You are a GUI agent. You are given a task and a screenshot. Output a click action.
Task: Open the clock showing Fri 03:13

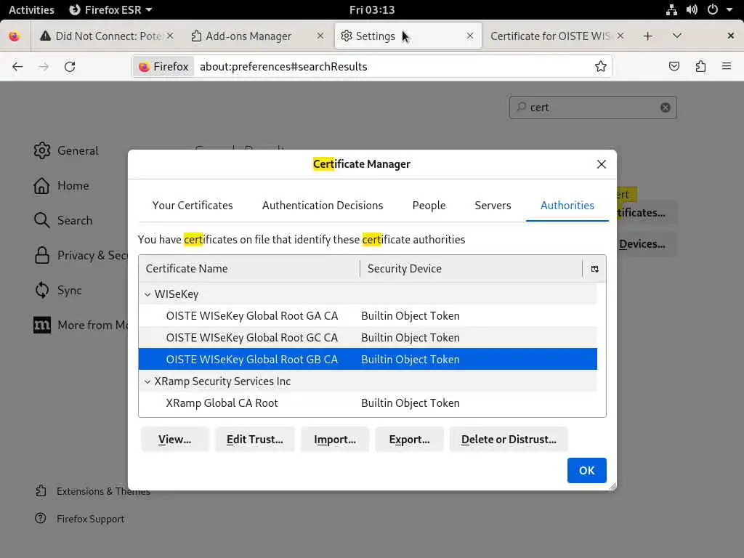tap(372, 9)
